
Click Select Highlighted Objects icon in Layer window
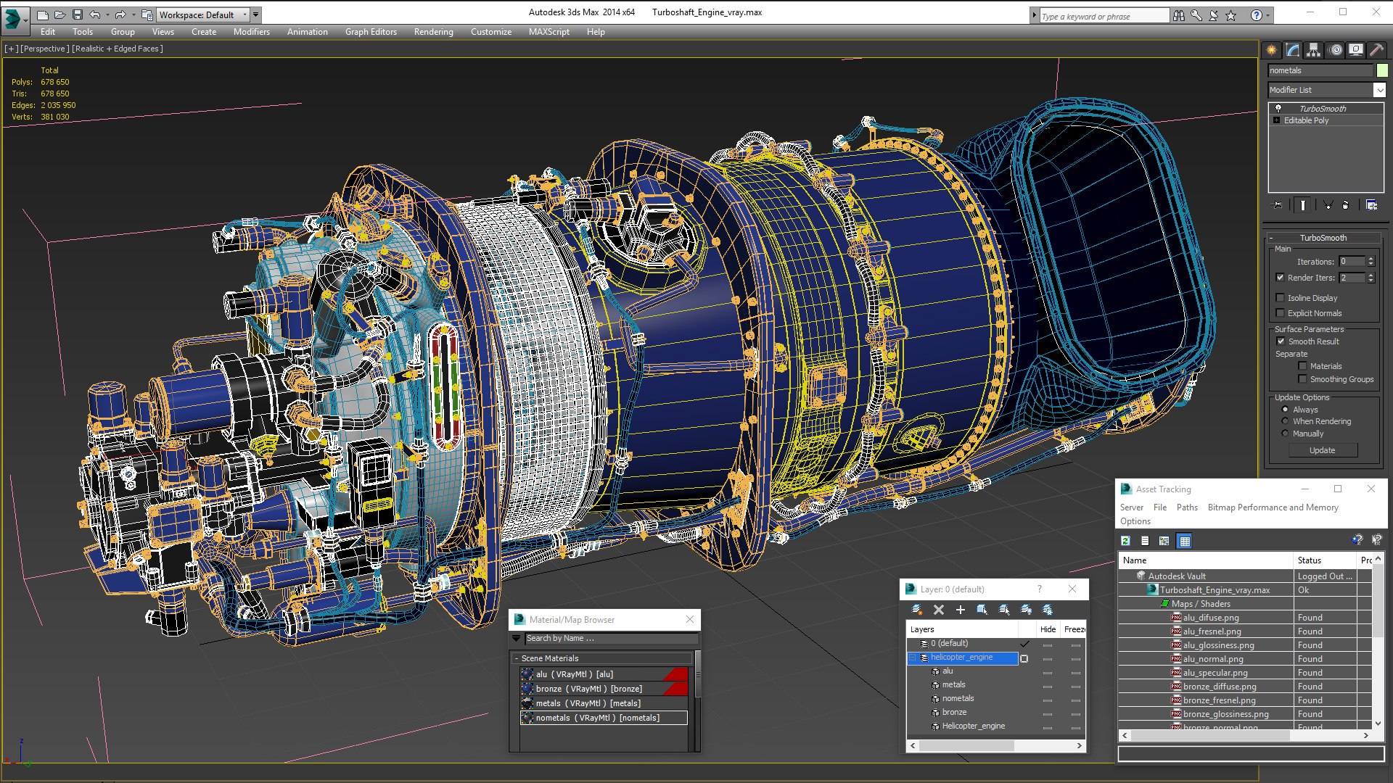982,610
